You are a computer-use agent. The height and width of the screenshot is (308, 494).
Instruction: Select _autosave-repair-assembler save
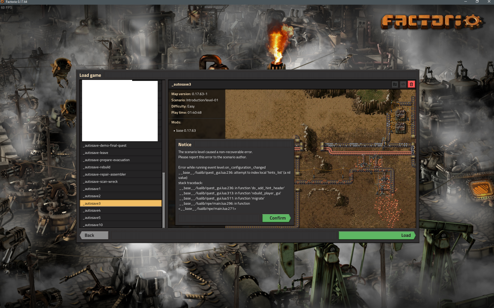tap(121, 174)
